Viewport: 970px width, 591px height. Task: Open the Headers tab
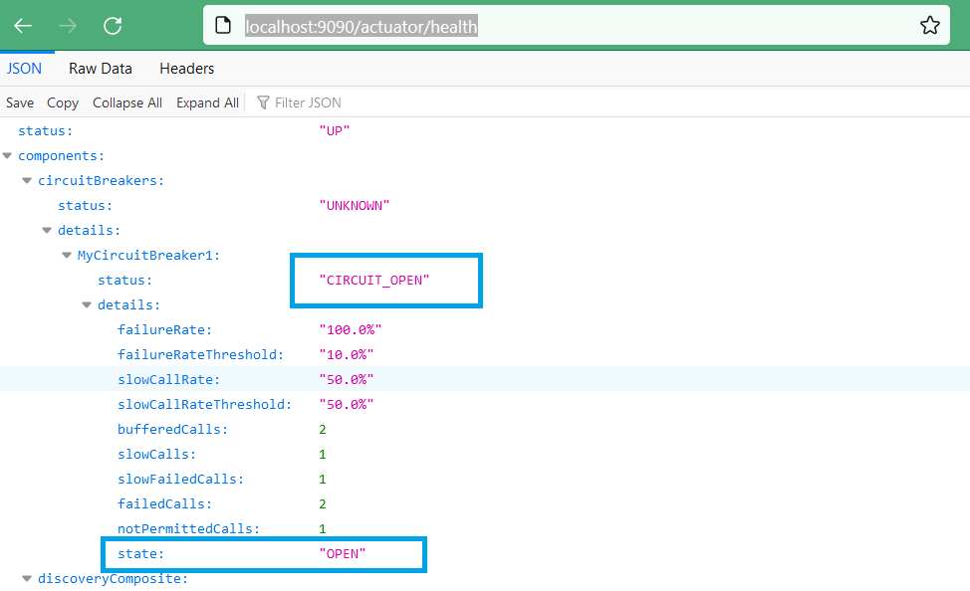point(187,69)
